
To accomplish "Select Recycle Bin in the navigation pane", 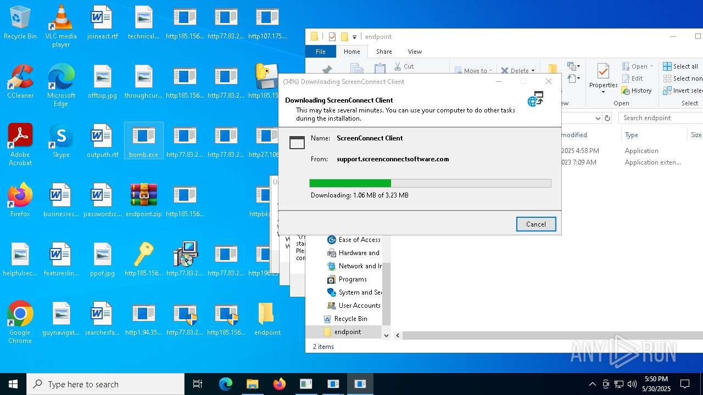I will 344,319.
